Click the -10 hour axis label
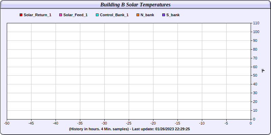The height and width of the screenshot is (135, 271). coord(202,123)
